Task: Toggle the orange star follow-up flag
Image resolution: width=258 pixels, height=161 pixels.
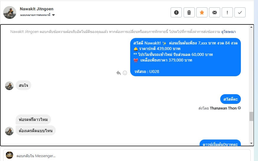Action: point(202,12)
